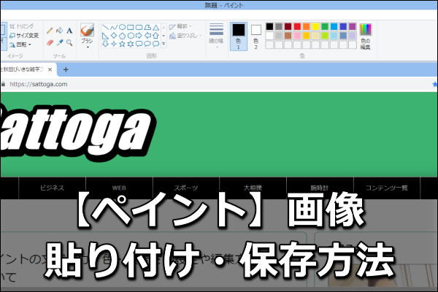Select the Eraser tool

tap(50, 43)
